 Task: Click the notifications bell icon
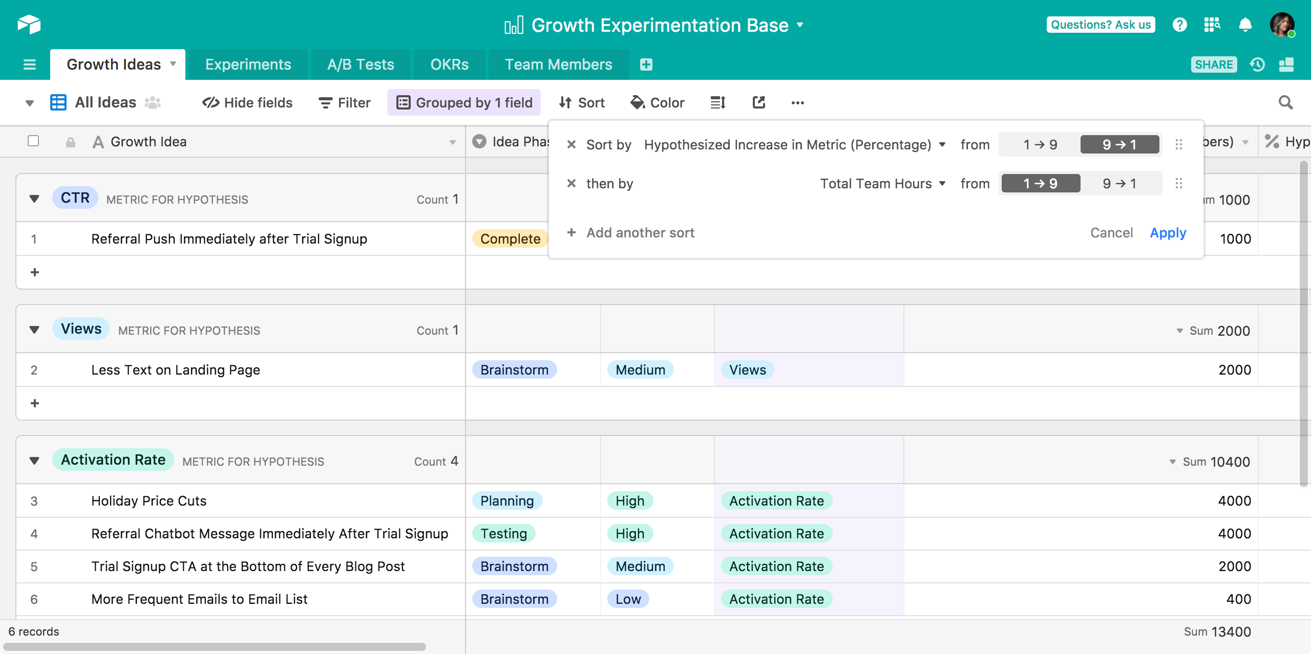pos(1245,25)
